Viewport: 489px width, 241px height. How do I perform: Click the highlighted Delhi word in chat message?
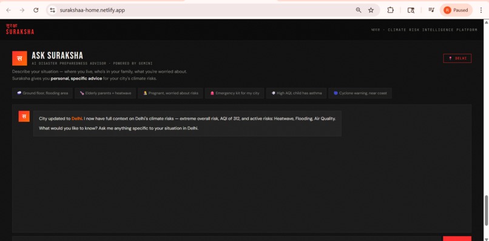click(77, 119)
